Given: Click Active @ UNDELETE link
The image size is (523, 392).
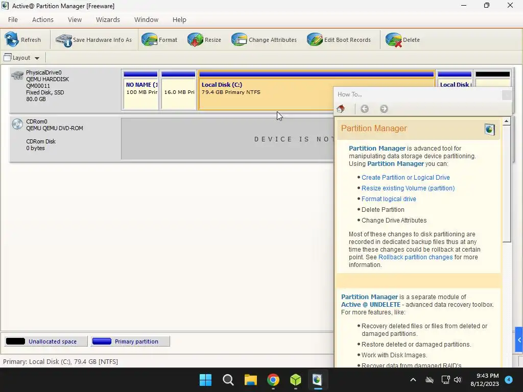Looking at the screenshot, I should pos(371,304).
